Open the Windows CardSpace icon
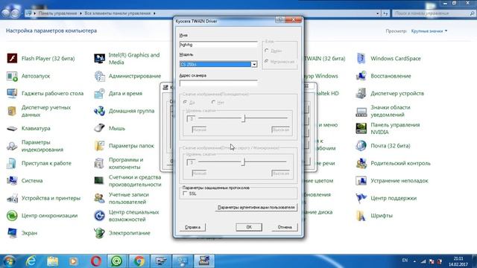477x268 pixels. click(361, 58)
